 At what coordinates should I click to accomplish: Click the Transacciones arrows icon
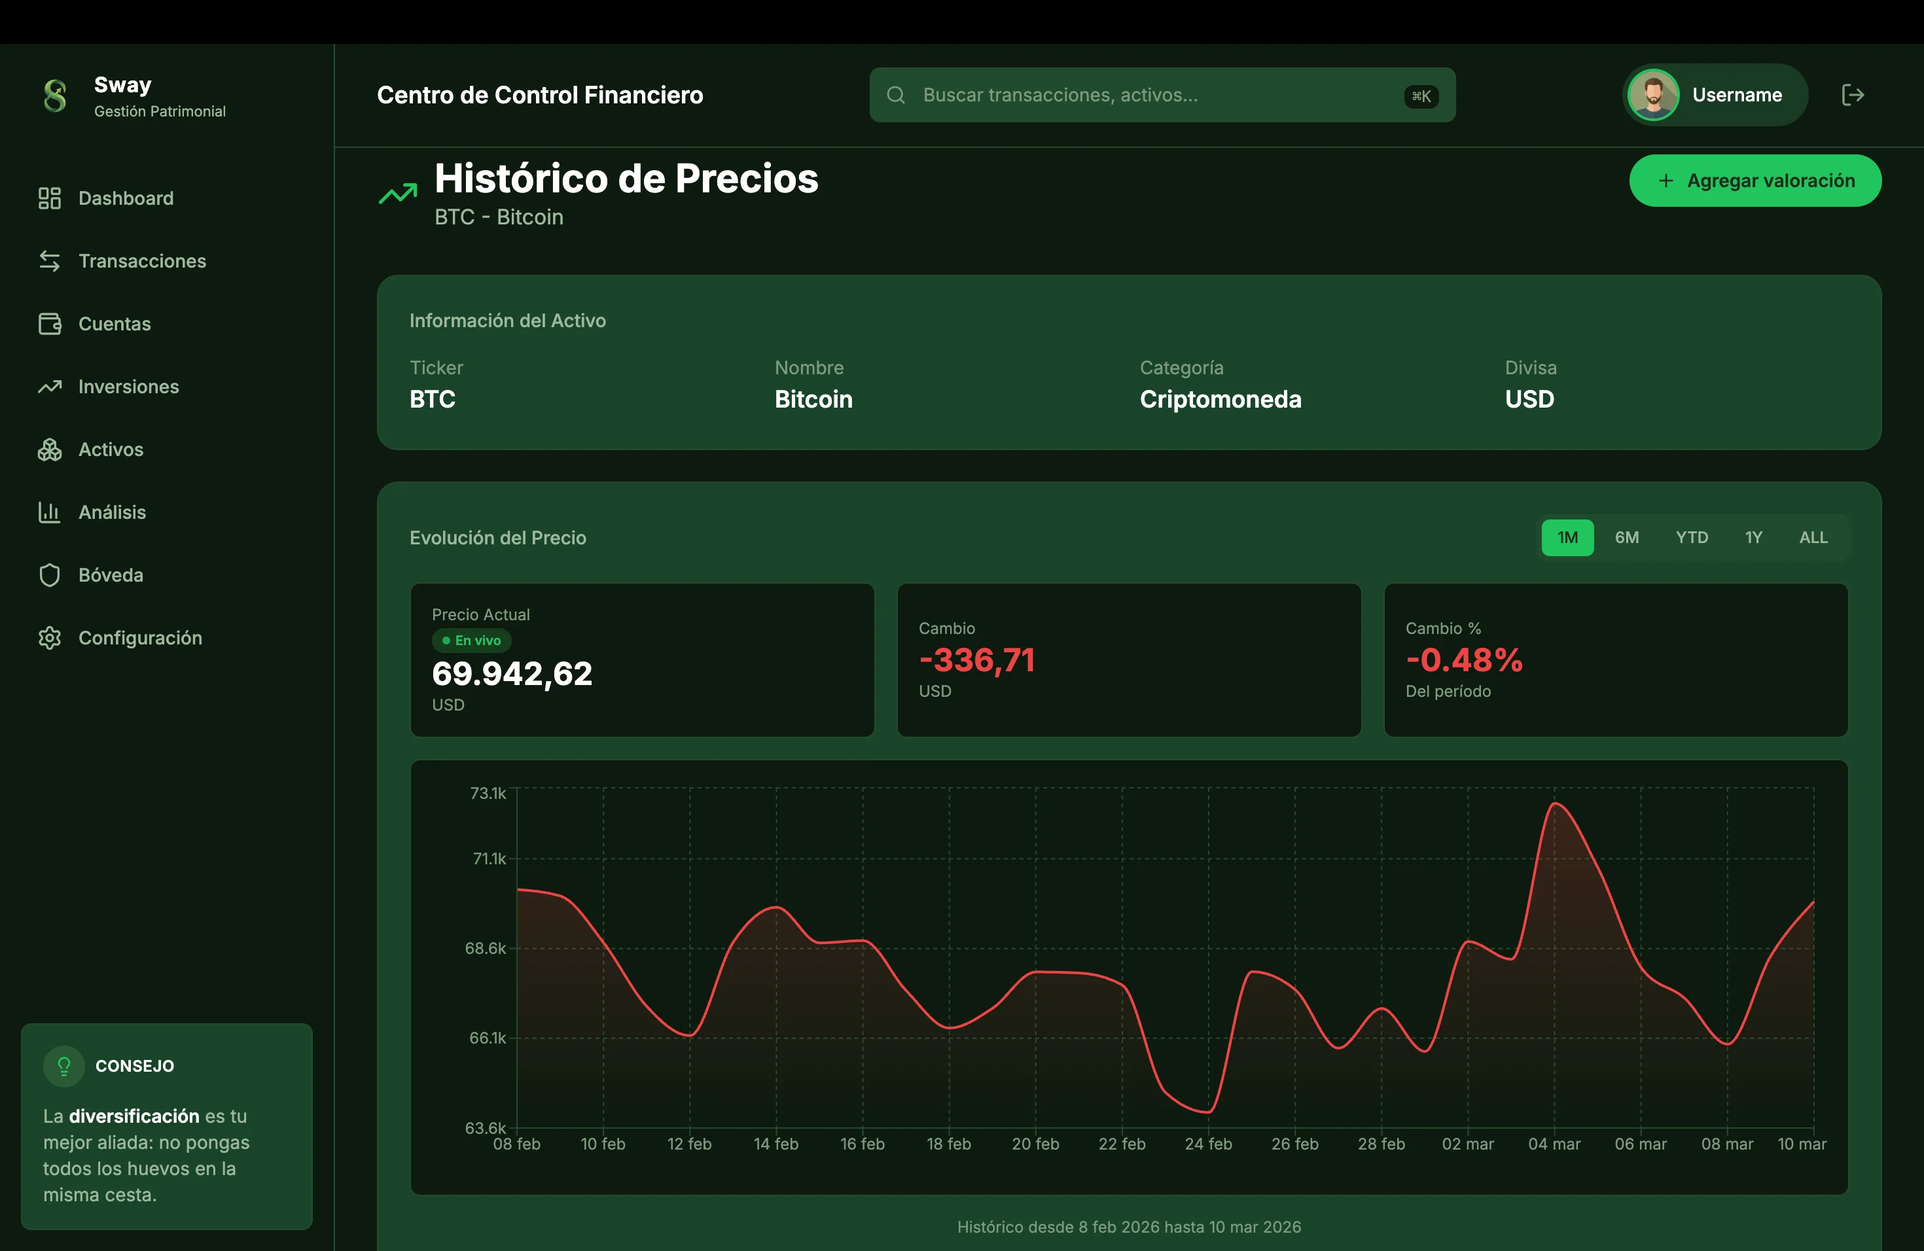click(x=49, y=261)
